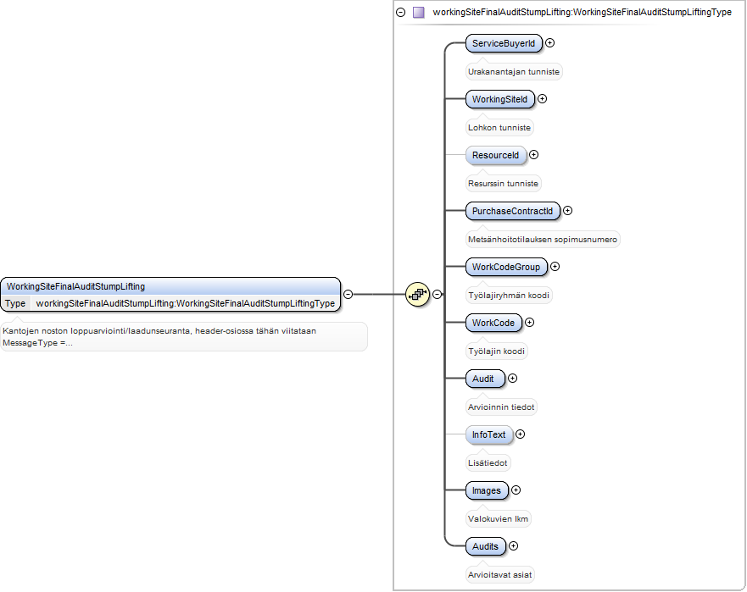This screenshot has height=592, width=747.
Task: Click the 'Arvioinnin tiedot' annotation
Action: click(x=501, y=407)
